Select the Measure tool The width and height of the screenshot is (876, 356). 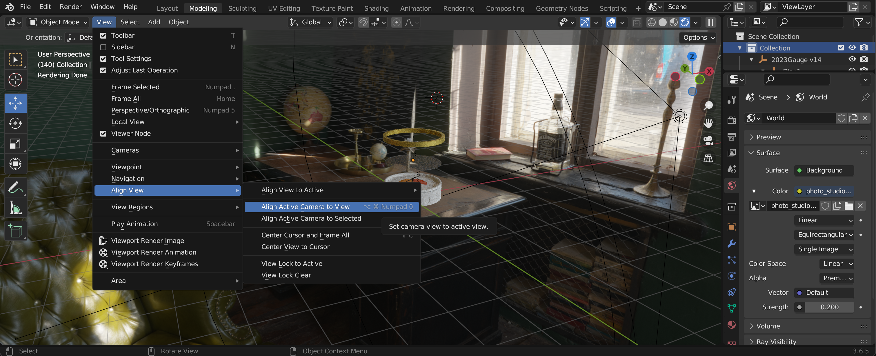15,208
